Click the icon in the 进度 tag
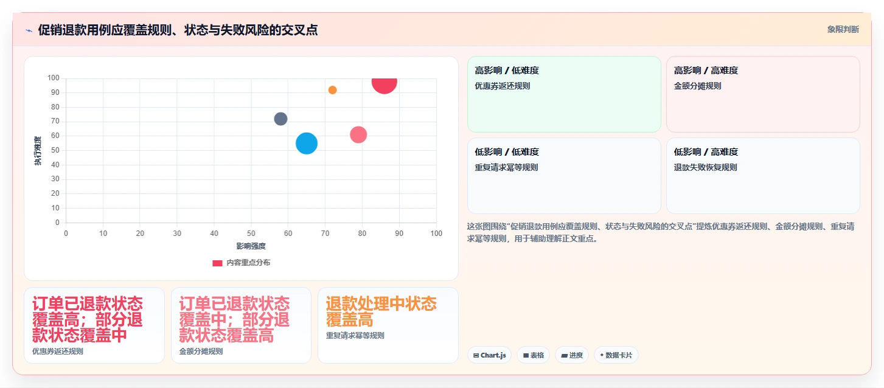884x388 pixels. pos(564,355)
